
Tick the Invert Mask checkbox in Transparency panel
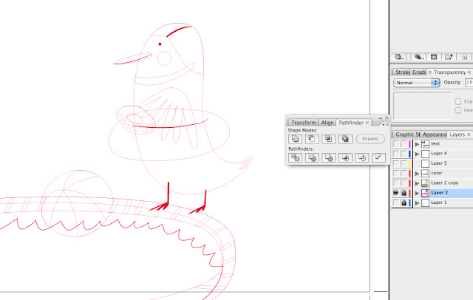pyautogui.click(x=458, y=110)
